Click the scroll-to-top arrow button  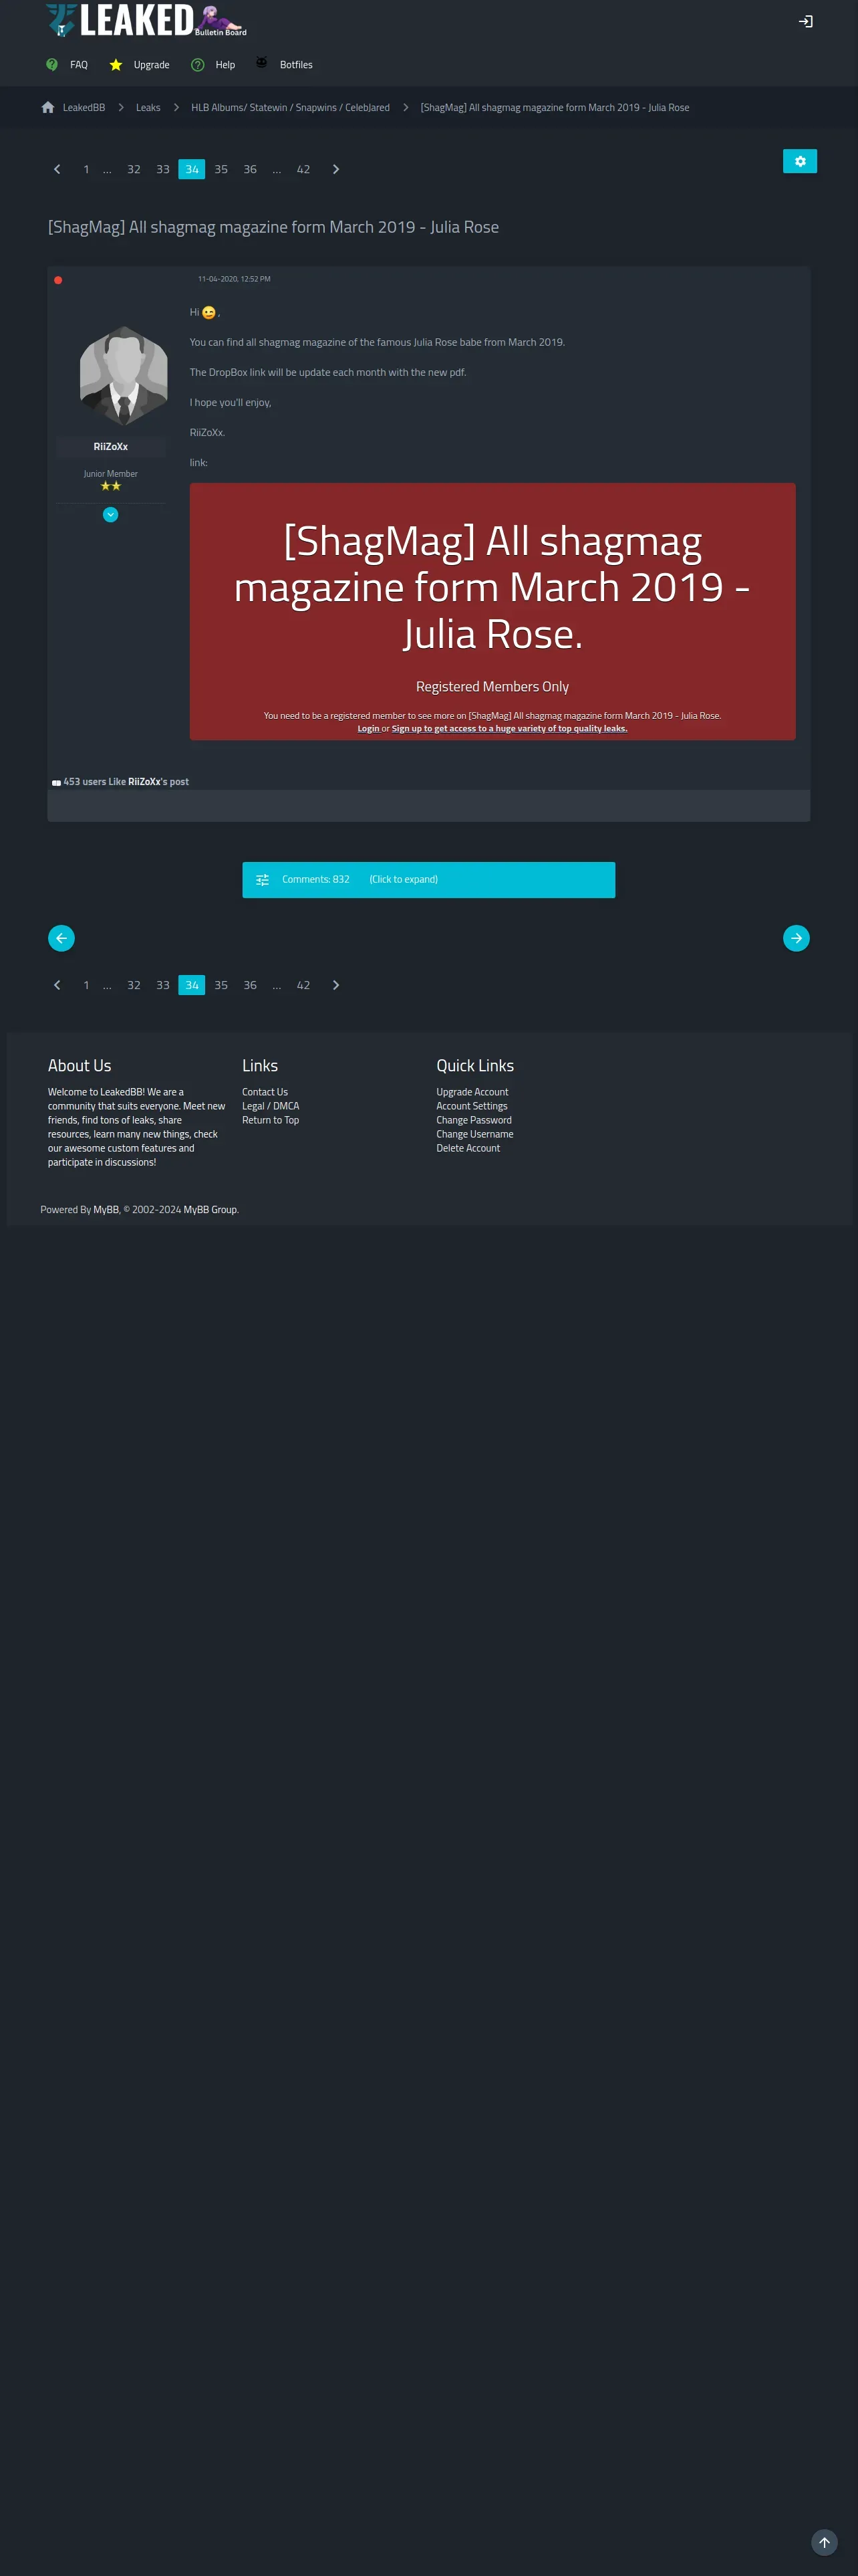824,2542
